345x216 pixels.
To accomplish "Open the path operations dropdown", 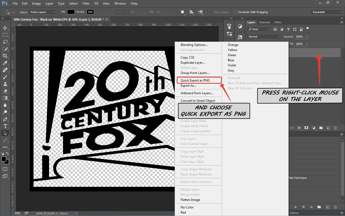I will pyautogui.click(x=183, y=12).
